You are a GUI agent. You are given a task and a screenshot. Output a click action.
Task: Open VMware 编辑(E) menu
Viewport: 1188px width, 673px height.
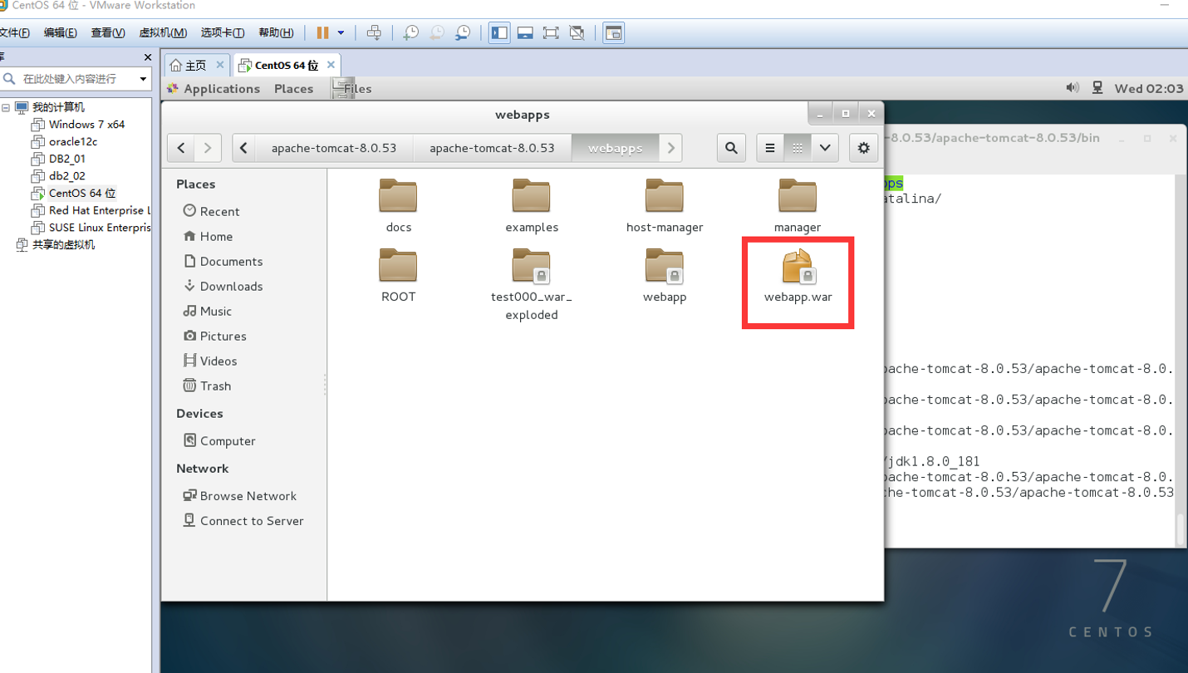pos(60,32)
